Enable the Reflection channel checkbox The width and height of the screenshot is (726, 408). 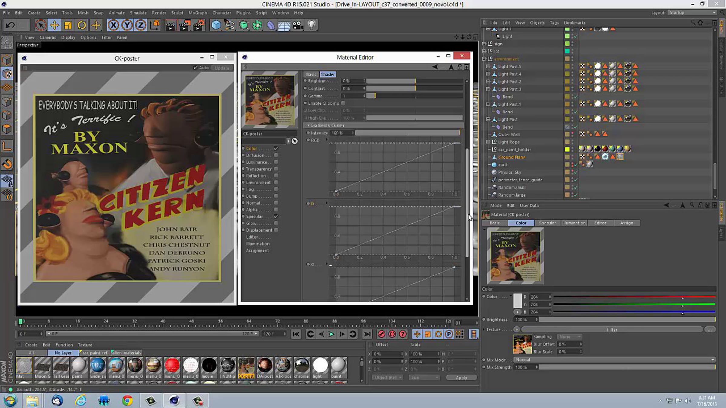click(276, 176)
